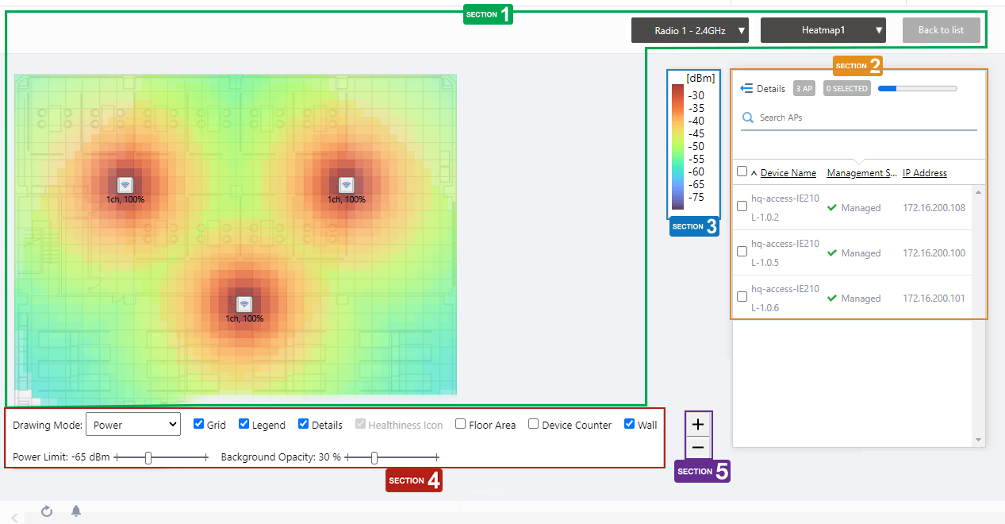The height and width of the screenshot is (524, 1005).
Task: Zoom out with the minus button
Action: click(x=698, y=448)
